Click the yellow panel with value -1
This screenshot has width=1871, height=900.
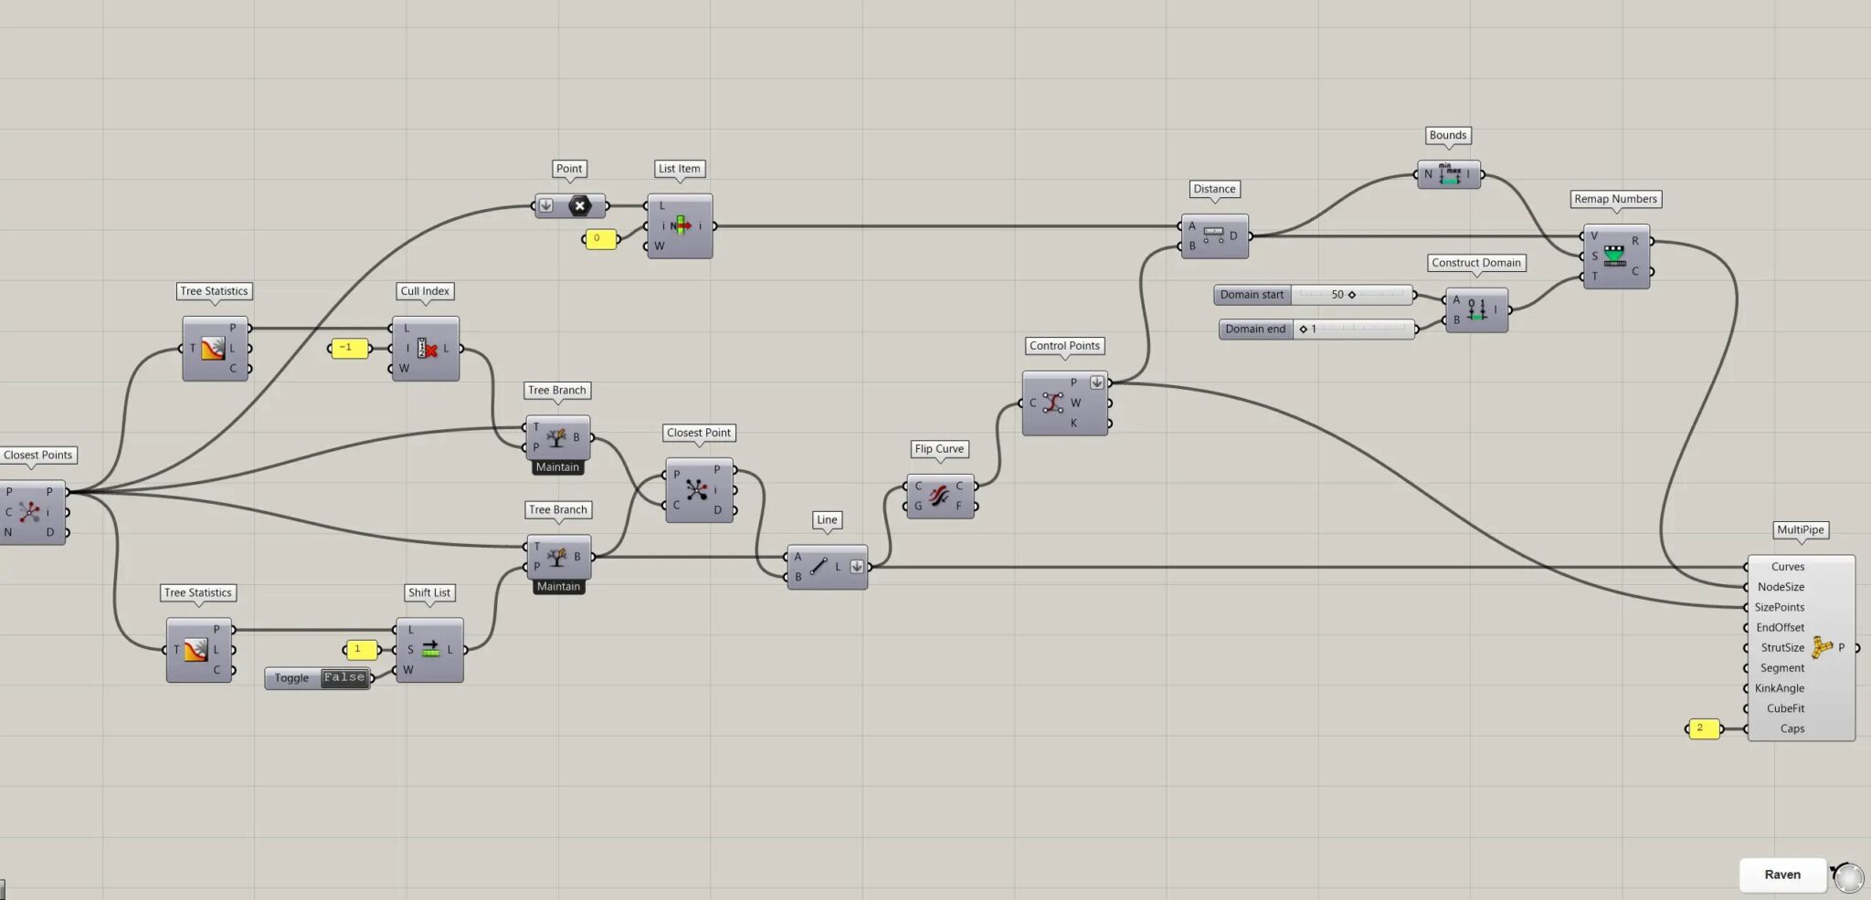348,348
